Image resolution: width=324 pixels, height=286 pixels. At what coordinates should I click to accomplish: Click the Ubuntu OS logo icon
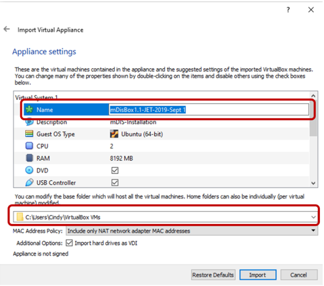point(114,134)
